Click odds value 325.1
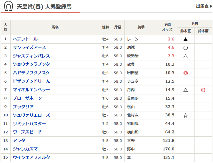Image resolution: width=213 pixels, height=163 pixels. click(x=169, y=157)
